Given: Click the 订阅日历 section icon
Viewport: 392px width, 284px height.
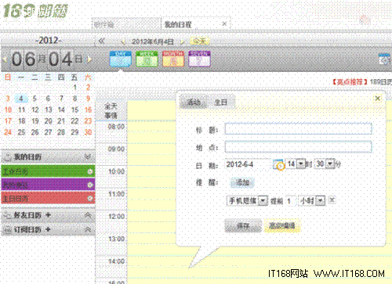Looking at the screenshot, I should coord(8,230).
